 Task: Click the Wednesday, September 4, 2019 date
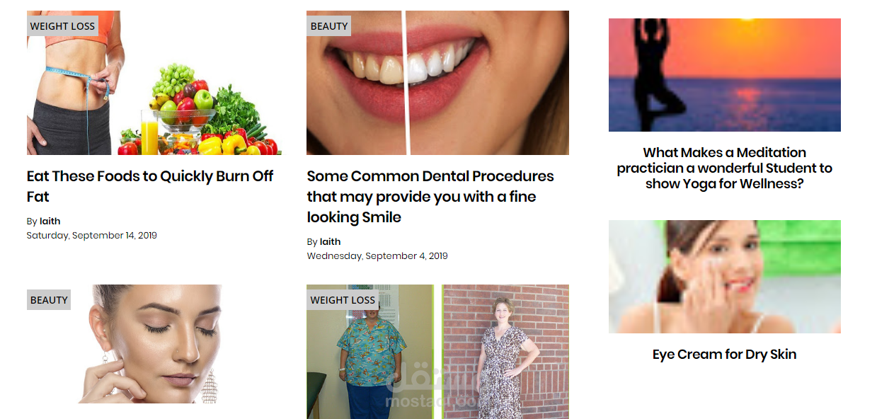tap(377, 256)
